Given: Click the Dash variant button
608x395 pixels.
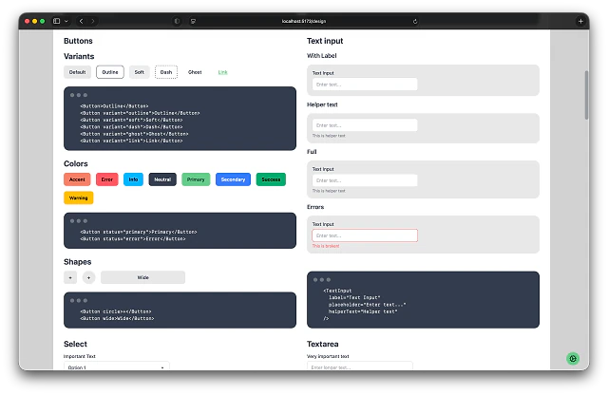Looking at the screenshot, I should [166, 72].
